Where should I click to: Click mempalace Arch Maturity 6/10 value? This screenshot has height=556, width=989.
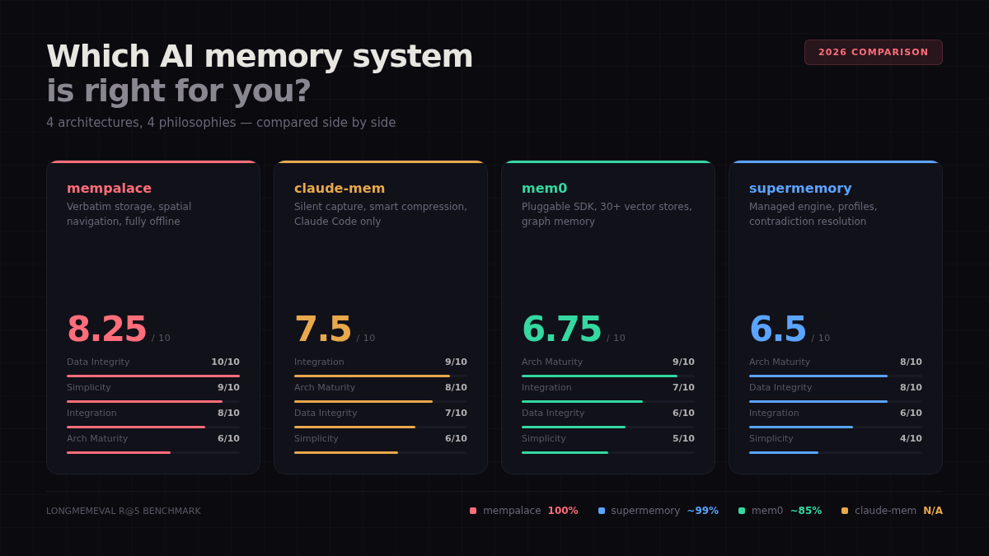(228, 438)
